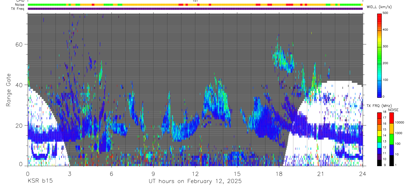Click the '15' hour tick on the UT axis
This screenshot has height=188, width=408.
click(x=237, y=174)
